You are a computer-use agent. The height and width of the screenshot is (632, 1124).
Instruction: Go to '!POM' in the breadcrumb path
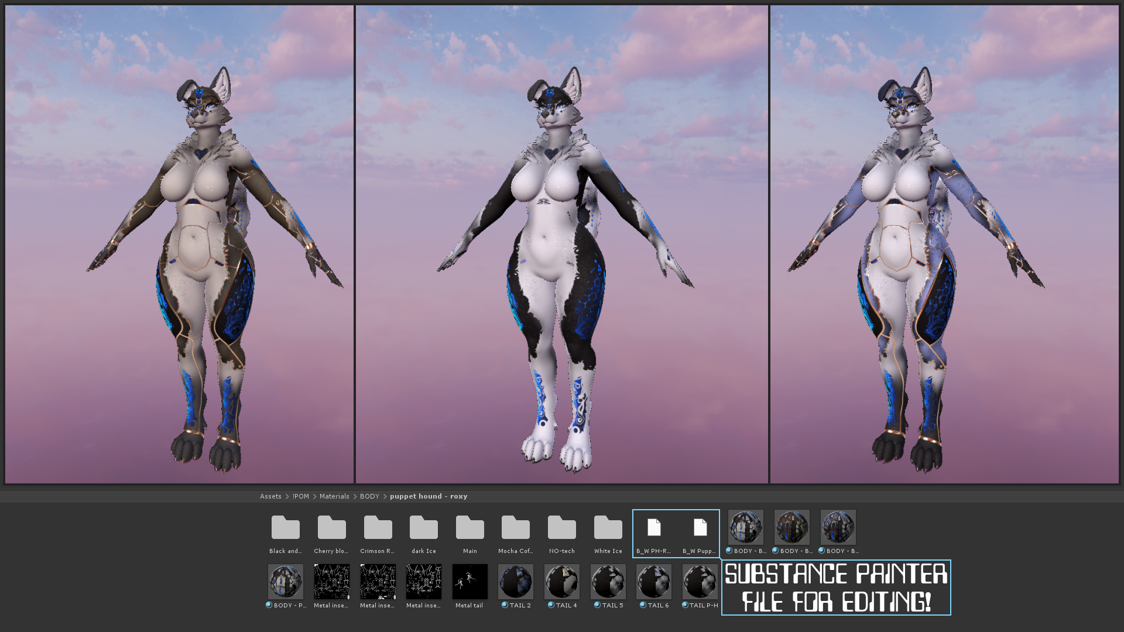click(301, 496)
